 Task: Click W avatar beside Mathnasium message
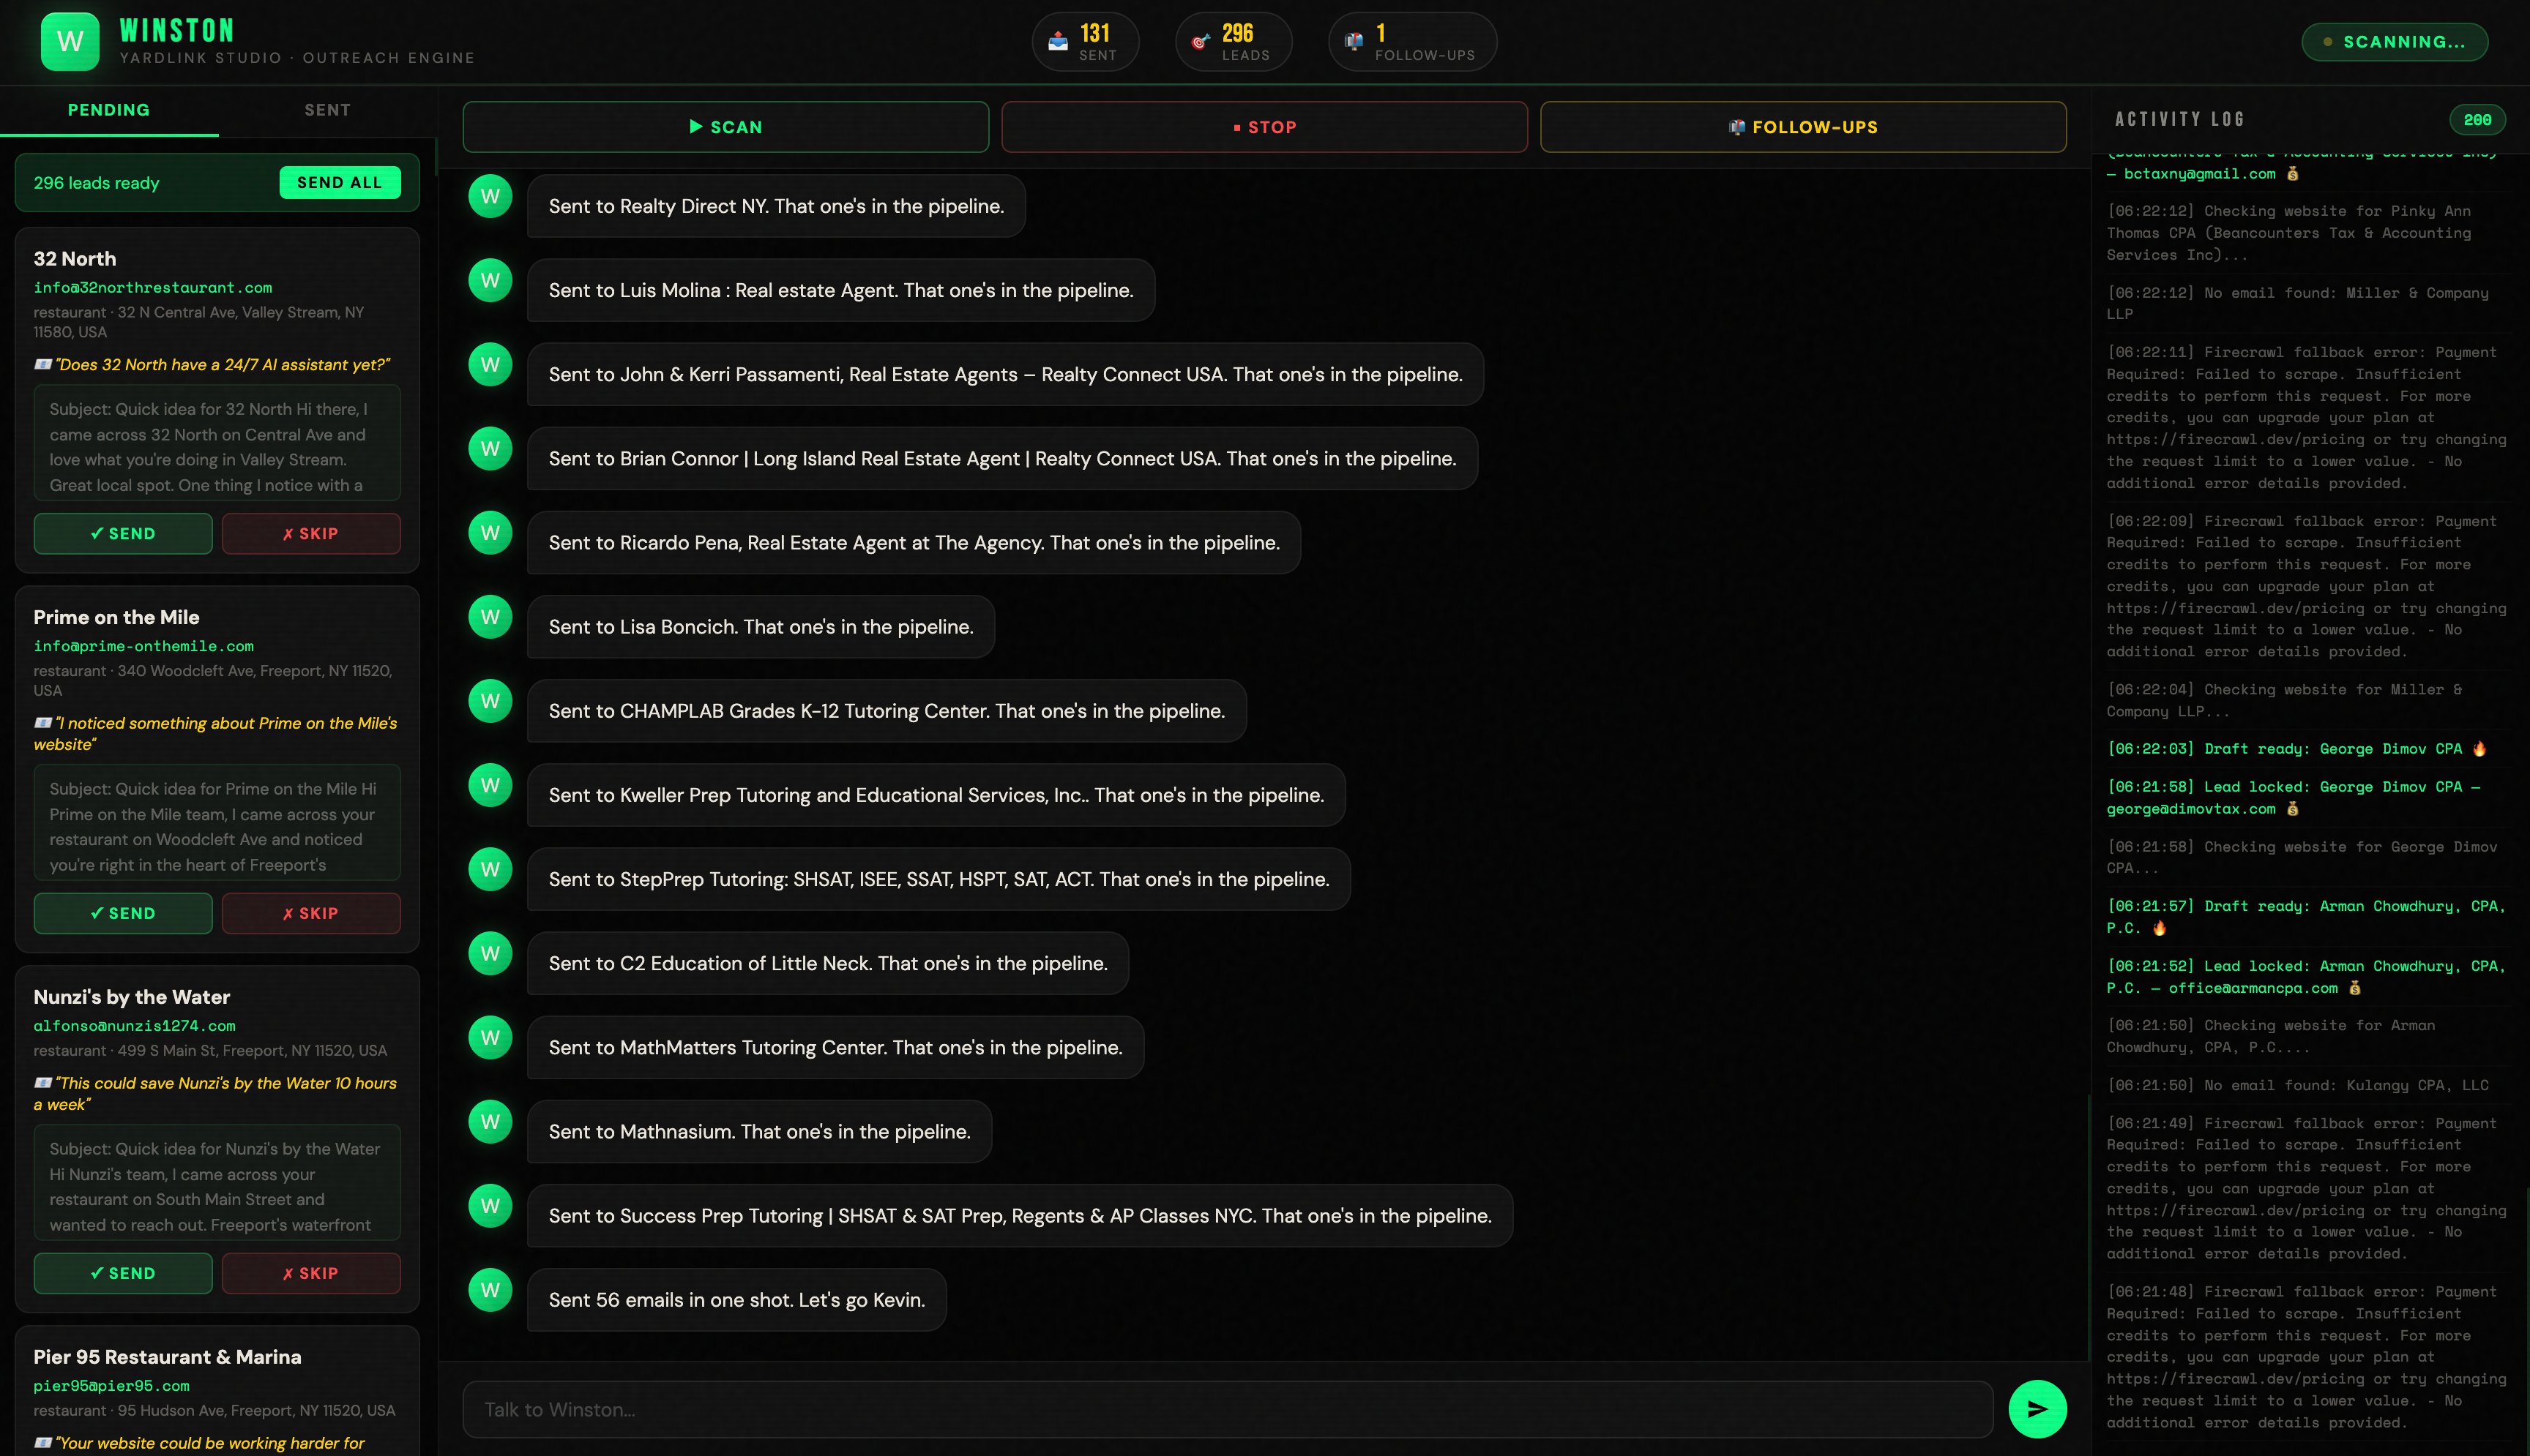click(490, 1122)
